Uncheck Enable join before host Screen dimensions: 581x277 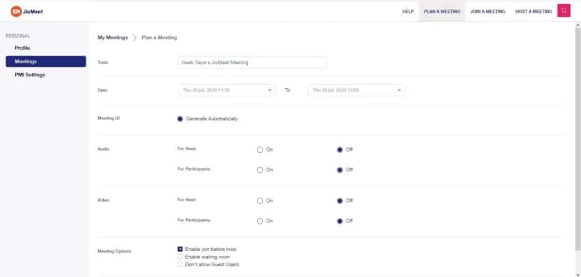pyautogui.click(x=180, y=249)
